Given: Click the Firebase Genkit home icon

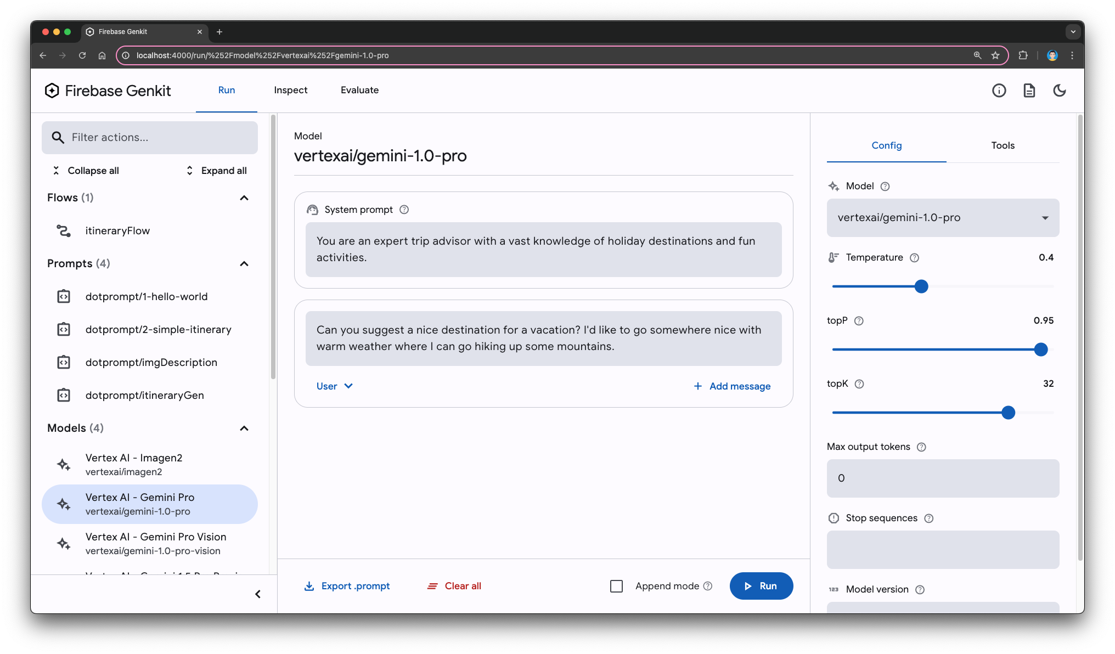Looking at the screenshot, I should coord(52,91).
